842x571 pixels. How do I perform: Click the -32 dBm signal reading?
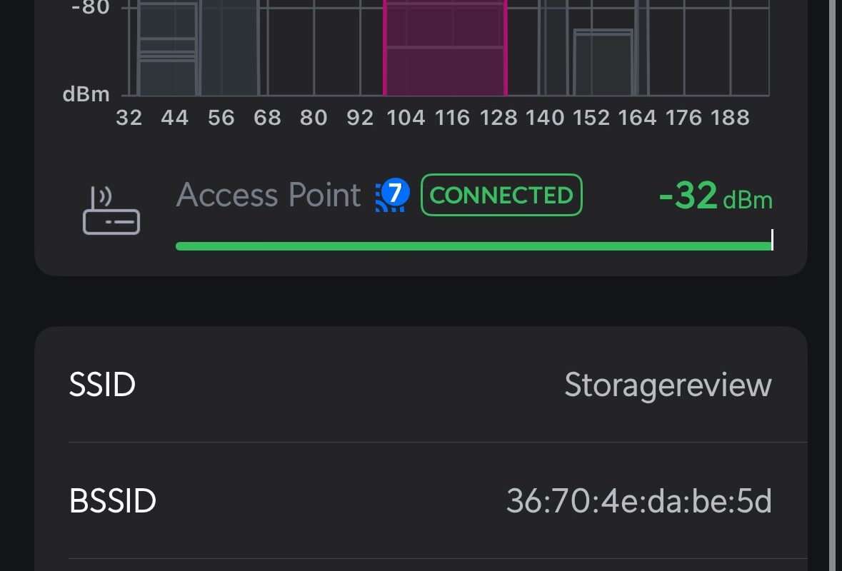click(716, 196)
